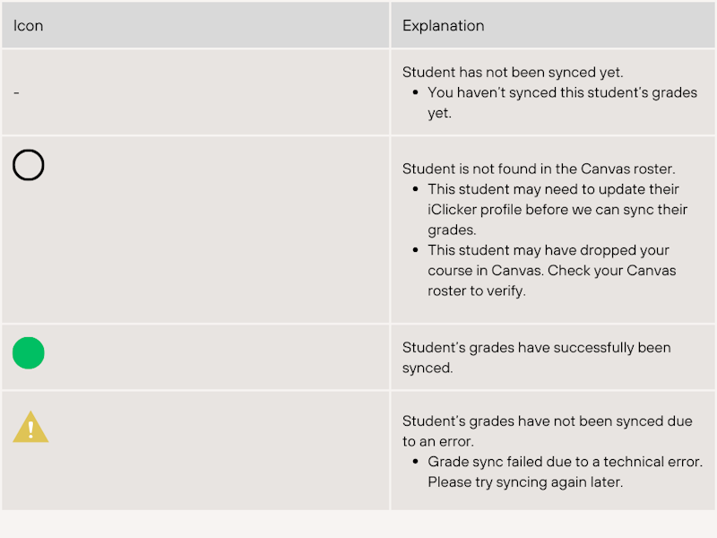Click bullet dot before "You haven't synced"
Screen dimensions: 717x538
click(x=416, y=93)
